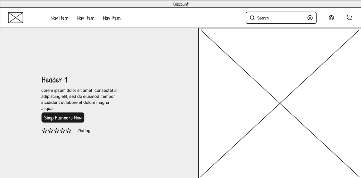Select the middle Nav Item link
361x178 pixels.
click(85, 18)
